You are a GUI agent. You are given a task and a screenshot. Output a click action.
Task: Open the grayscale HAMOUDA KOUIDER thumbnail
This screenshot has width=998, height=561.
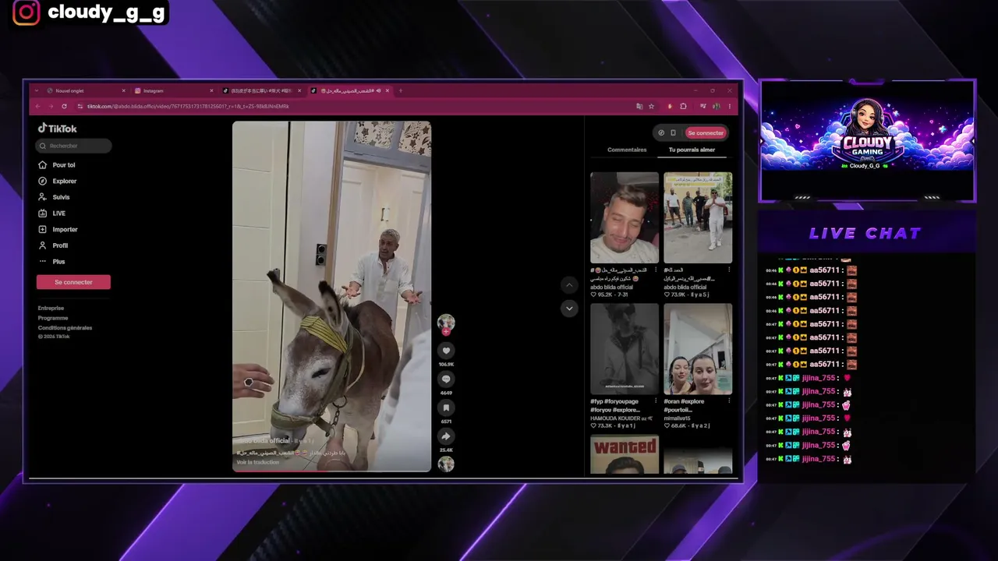point(625,349)
